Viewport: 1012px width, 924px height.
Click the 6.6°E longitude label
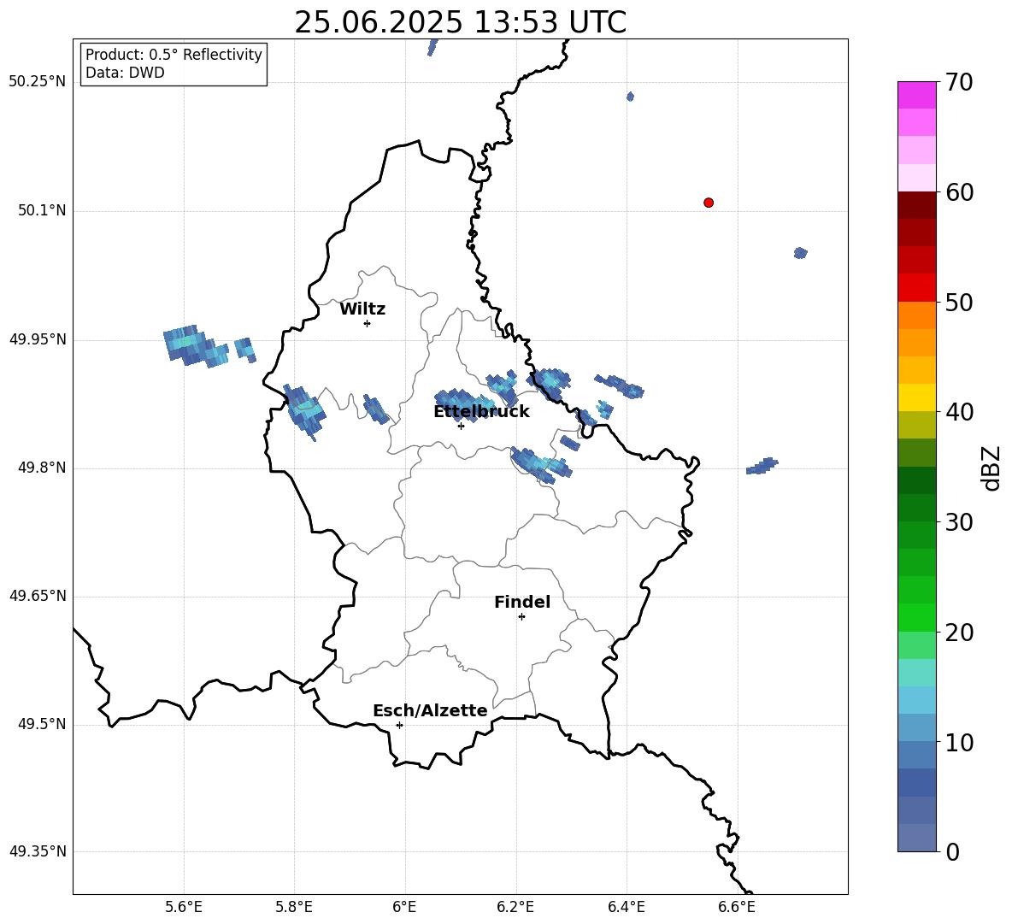pyautogui.click(x=737, y=907)
